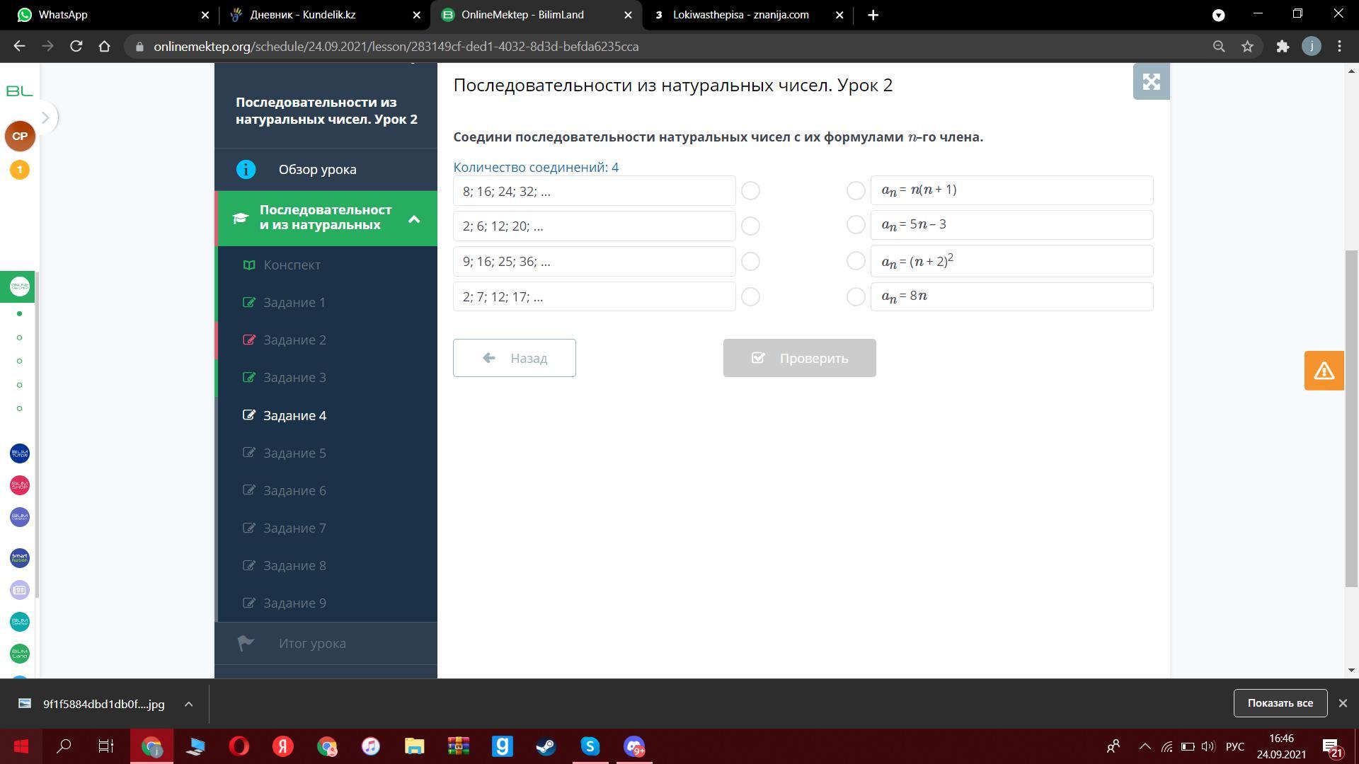Expand the left sidebar with the arrow
The image size is (1359, 764).
pyautogui.click(x=45, y=117)
